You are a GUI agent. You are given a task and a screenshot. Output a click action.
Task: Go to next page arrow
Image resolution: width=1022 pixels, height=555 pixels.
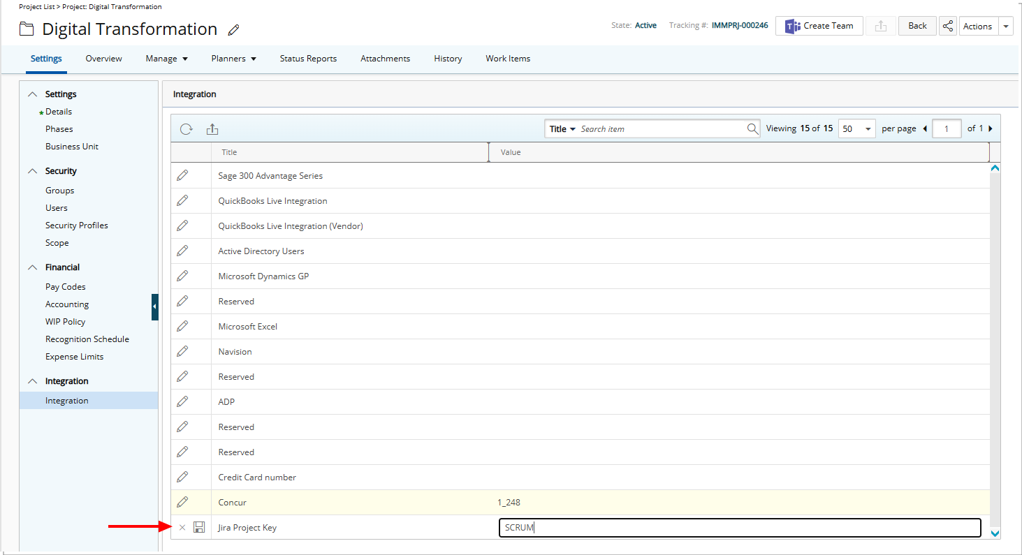click(991, 128)
